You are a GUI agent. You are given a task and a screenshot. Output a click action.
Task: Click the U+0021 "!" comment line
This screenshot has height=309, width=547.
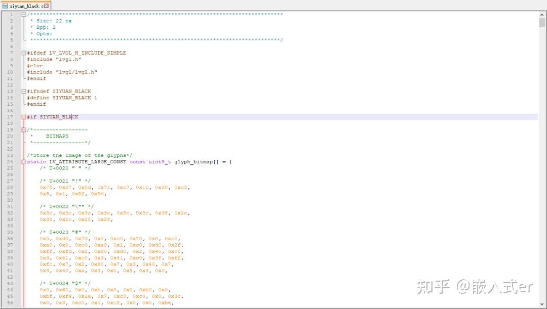pyautogui.click(x=65, y=181)
